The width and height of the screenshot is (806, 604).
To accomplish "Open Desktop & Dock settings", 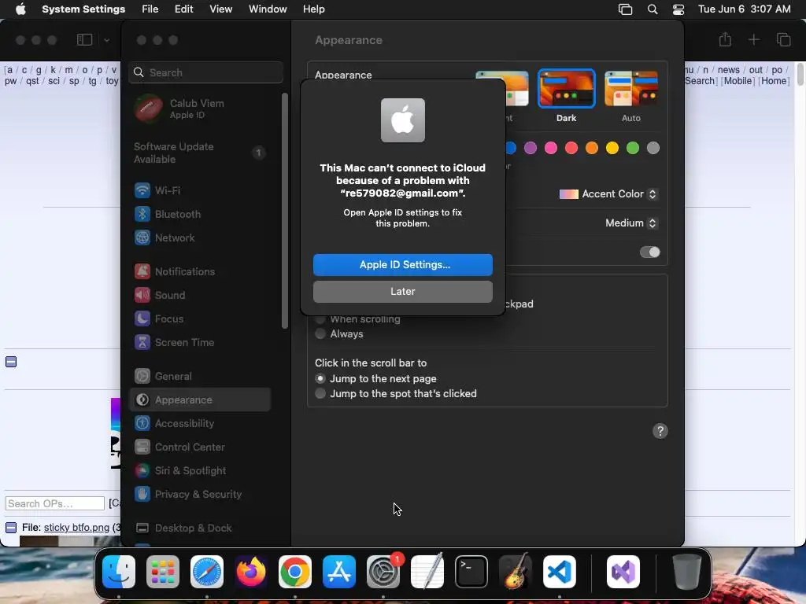I will (200, 528).
